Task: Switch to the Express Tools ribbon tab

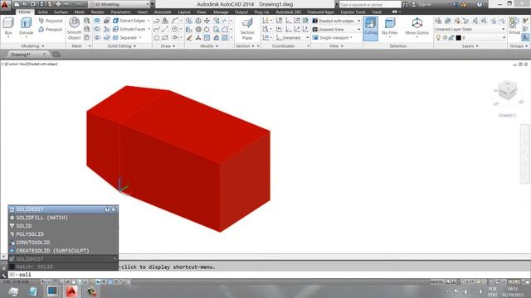Action: [353, 12]
